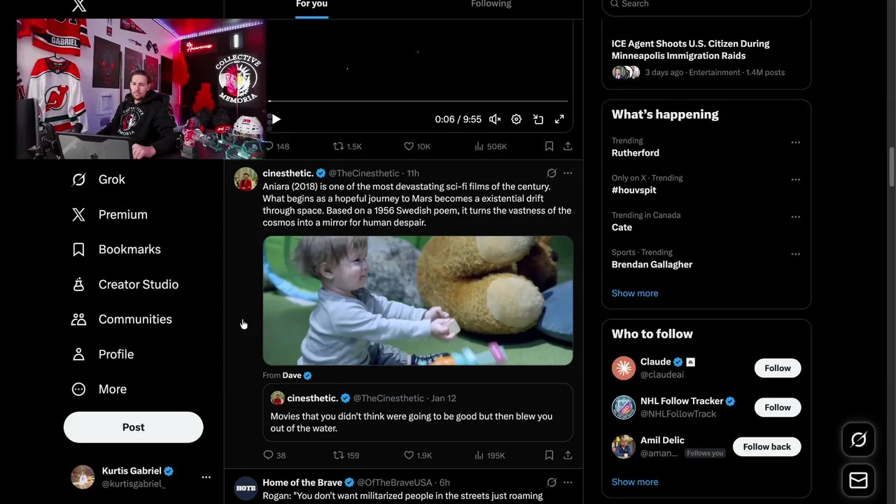Repost cinesthetic post with 159 reposts
This screenshot has width=896, height=504.
pos(346,455)
